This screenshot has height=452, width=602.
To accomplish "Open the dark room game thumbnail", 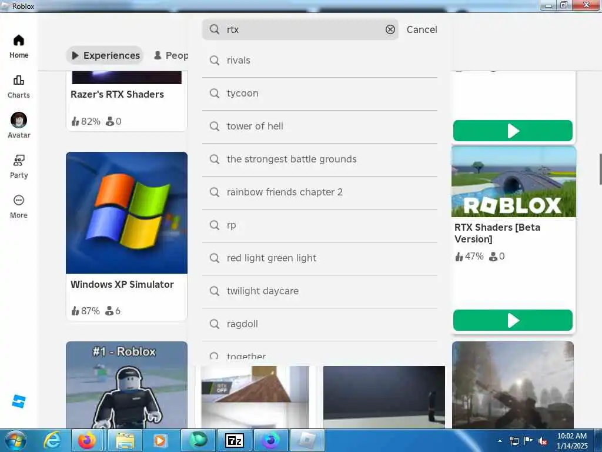I will [384, 397].
